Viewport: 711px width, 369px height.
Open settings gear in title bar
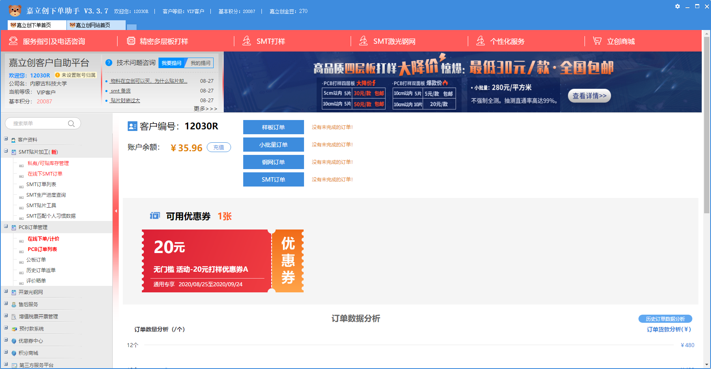pos(677,6)
